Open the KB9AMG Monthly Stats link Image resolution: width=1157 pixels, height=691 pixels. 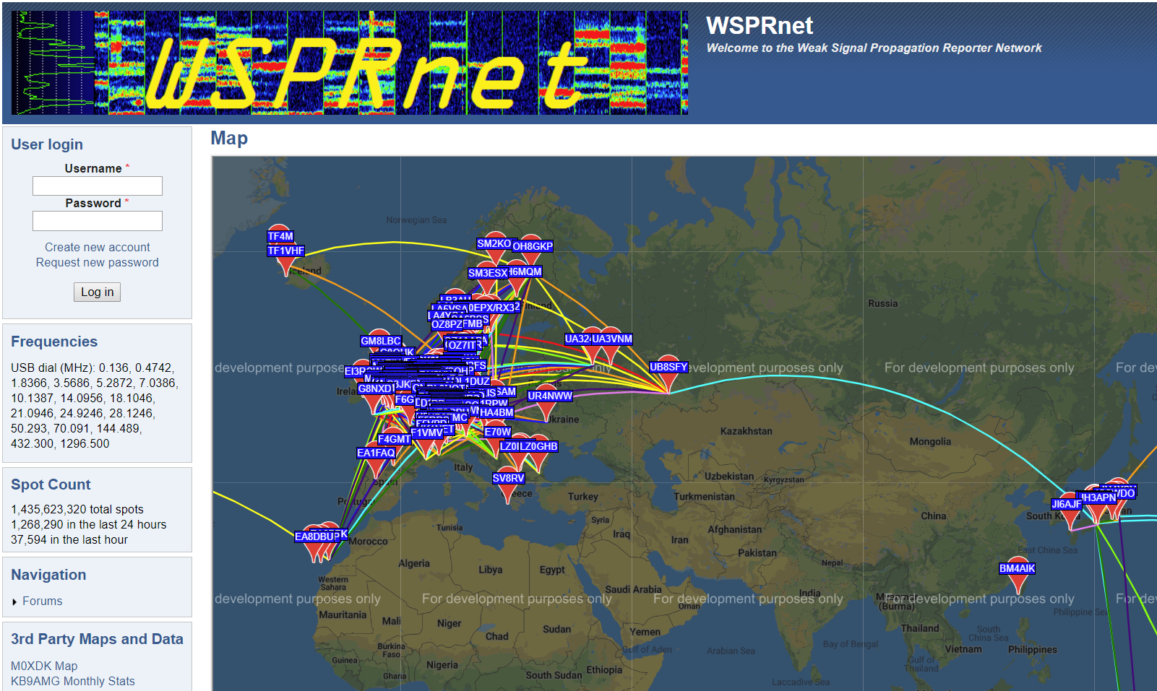(x=73, y=681)
